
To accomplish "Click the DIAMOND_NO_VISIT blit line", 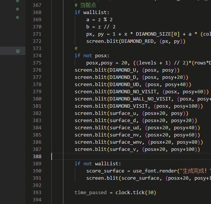I will (x=142, y=92).
